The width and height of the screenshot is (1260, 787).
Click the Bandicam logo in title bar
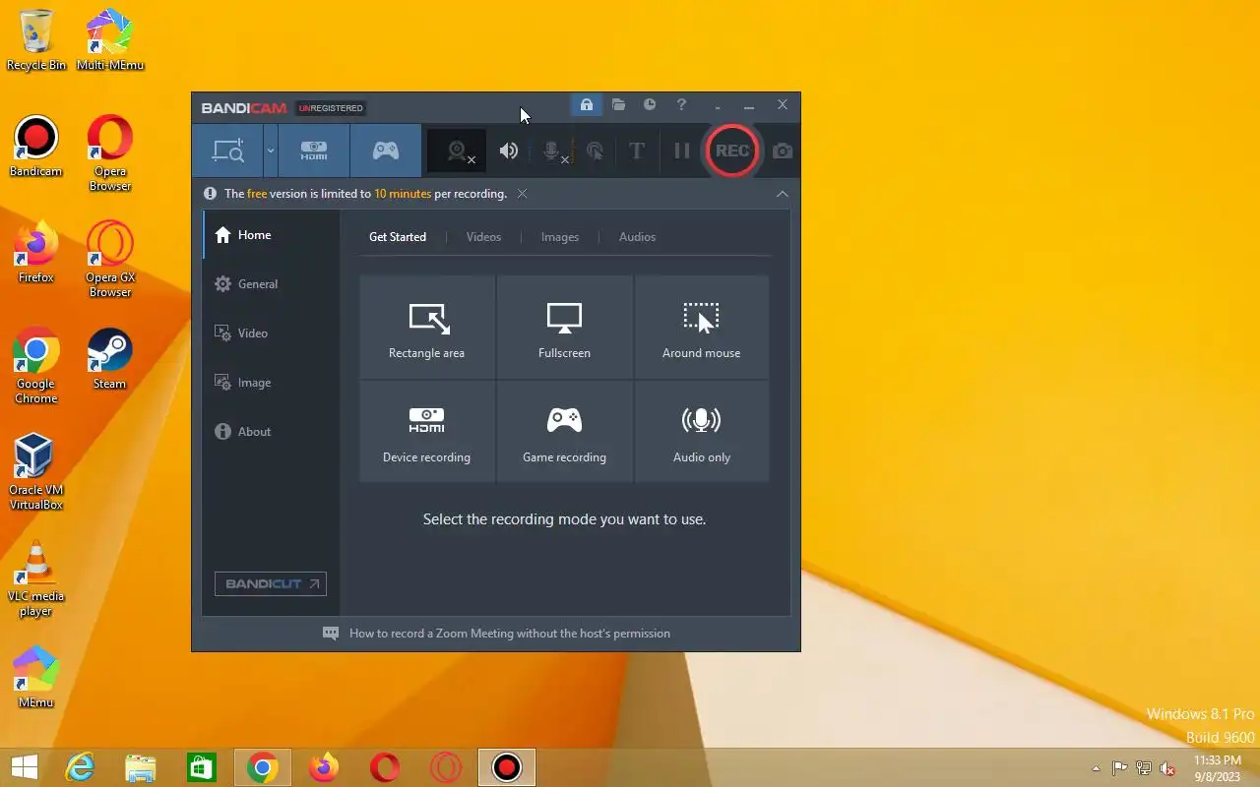pyautogui.click(x=244, y=108)
